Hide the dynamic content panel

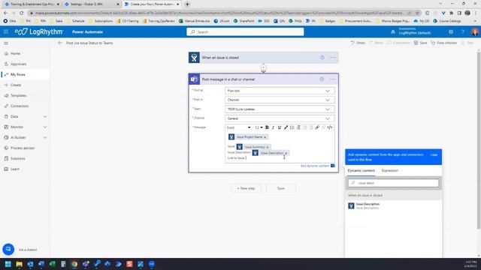click(434, 155)
